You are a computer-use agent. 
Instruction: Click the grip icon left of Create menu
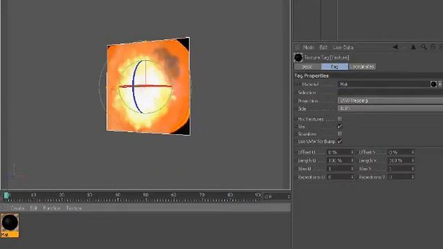tap(3, 208)
